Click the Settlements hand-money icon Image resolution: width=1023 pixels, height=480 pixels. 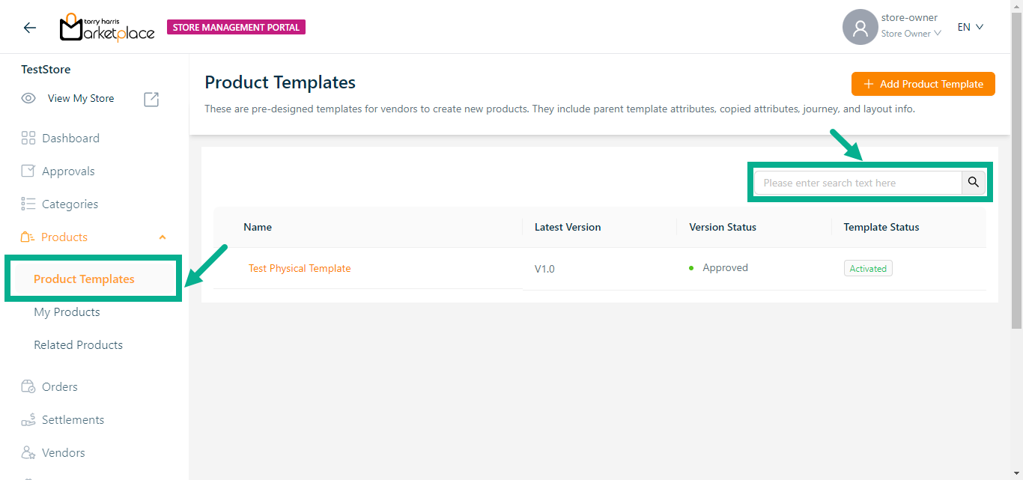pos(28,419)
